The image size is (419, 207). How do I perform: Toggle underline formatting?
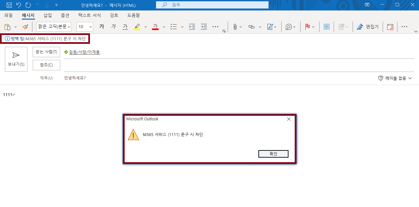[x=125, y=27]
